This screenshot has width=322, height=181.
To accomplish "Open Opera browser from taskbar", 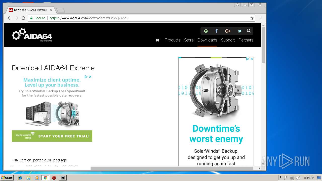I will point(54,178).
